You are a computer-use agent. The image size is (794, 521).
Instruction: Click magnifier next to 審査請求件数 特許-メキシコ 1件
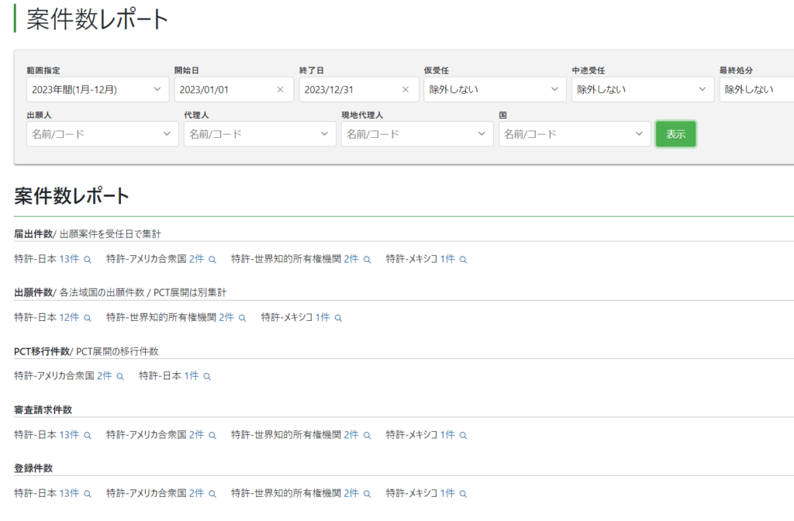click(x=463, y=436)
